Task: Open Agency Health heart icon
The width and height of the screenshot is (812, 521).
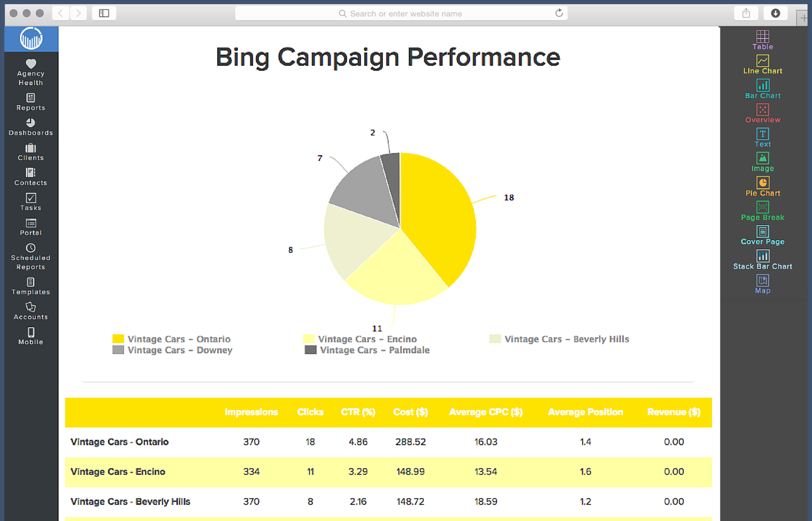Action: coord(31,64)
